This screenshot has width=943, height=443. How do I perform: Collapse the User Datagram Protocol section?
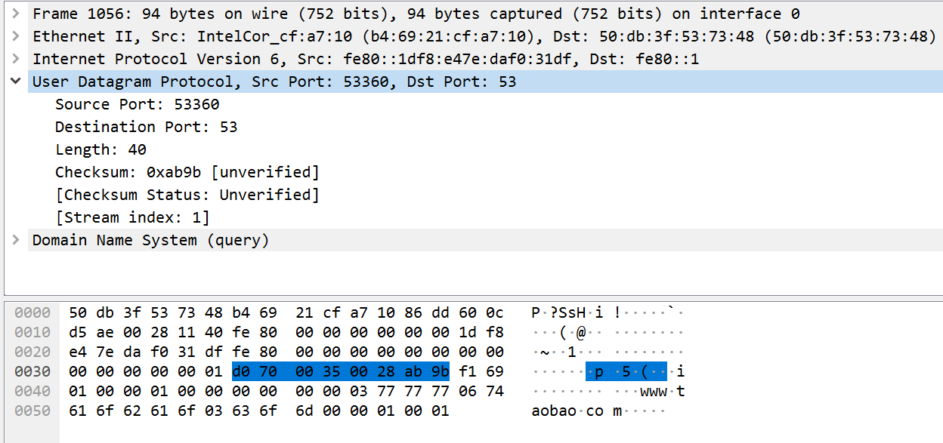click(x=16, y=82)
